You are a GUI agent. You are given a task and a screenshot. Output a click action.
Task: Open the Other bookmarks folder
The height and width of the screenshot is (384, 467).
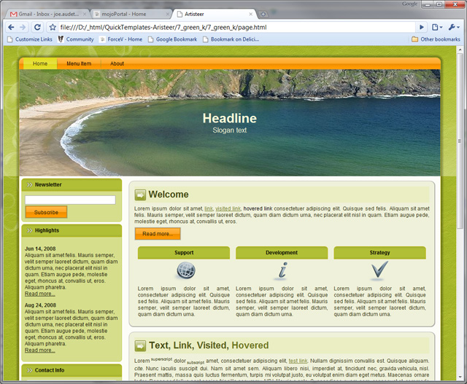click(436, 39)
